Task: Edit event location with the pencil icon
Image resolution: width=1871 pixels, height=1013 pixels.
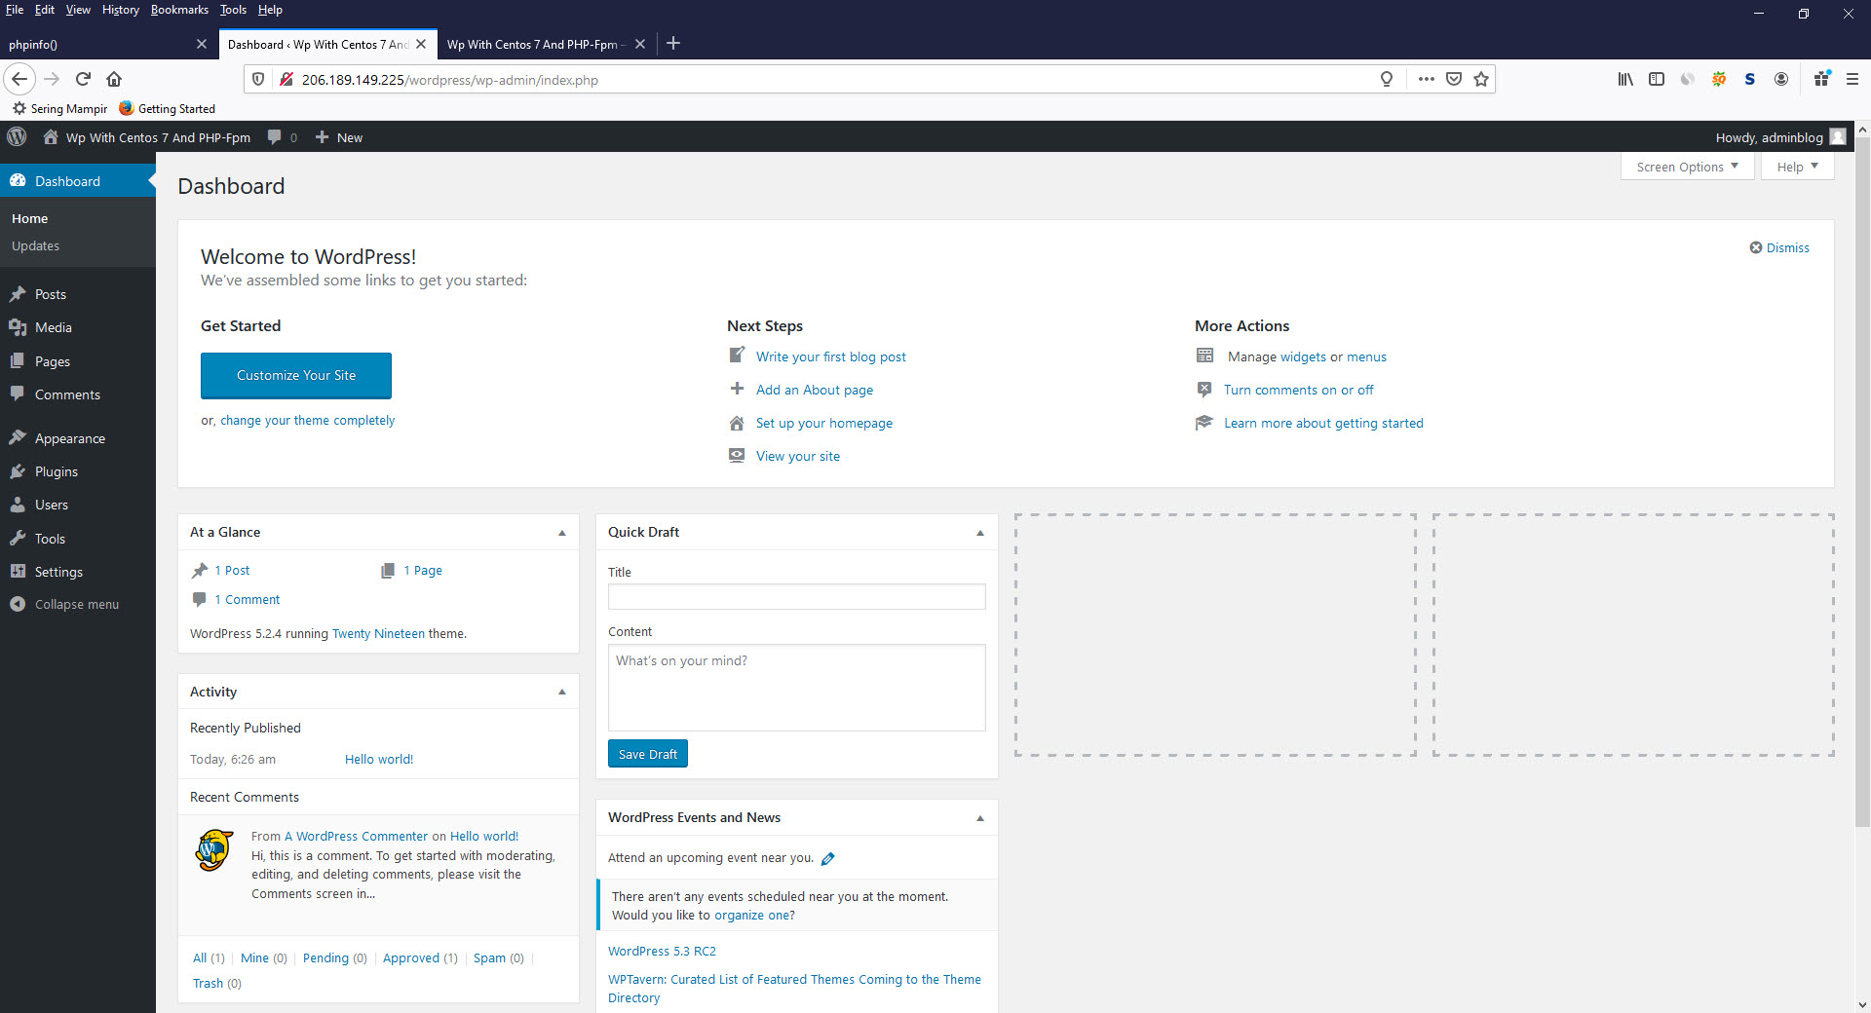Action: click(x=828, y=858)
